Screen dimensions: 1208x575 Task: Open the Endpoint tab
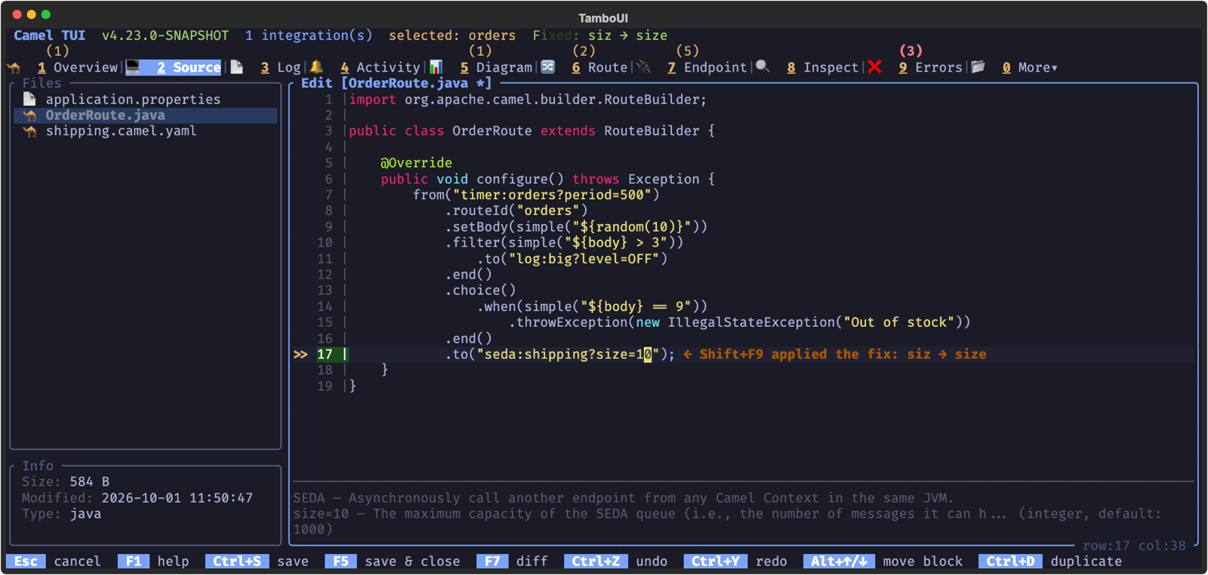coord(707,67)
